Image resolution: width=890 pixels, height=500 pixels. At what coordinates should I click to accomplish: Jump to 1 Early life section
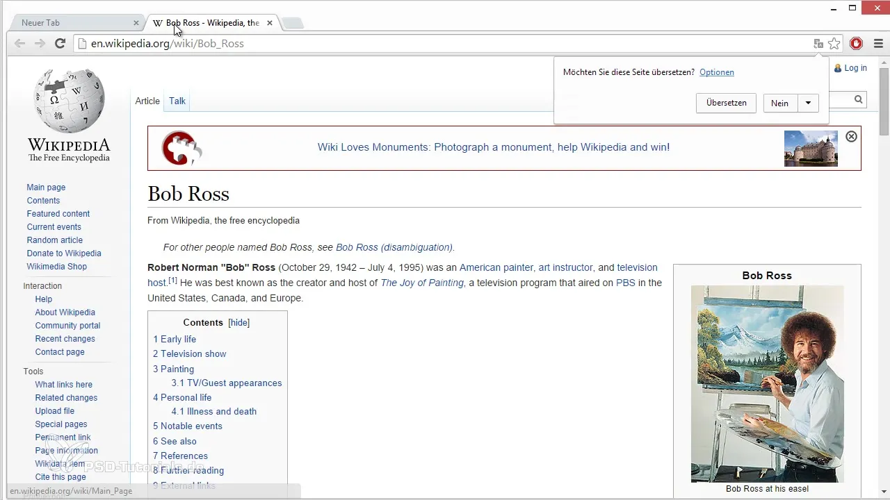pos(175,340)
